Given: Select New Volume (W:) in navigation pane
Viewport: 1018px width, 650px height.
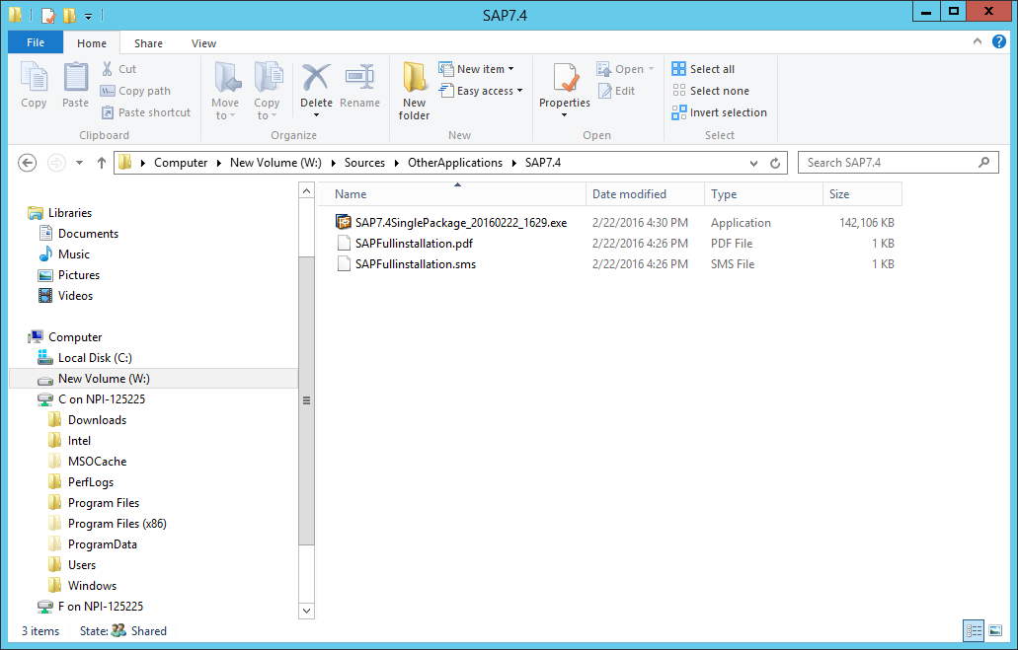Looking at the screenshot, I should (153, 378).
